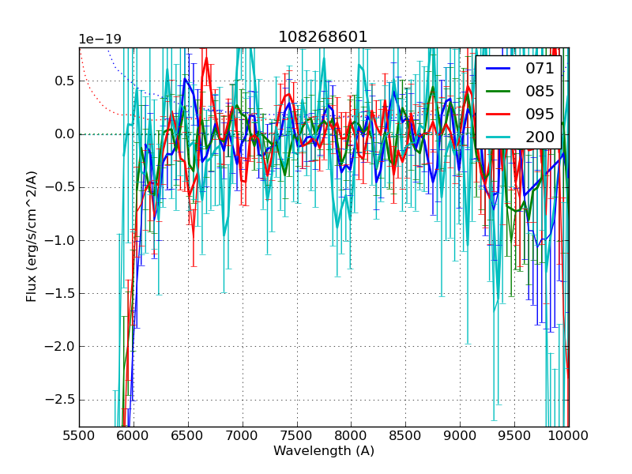Click the red line swatch in legend
The image size is (632, 474).
click(498, 115)
